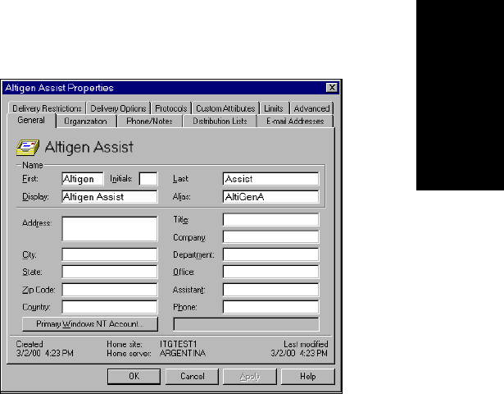The image size is (504, 394).
Task: Click the Zip Code input field
Action: [110, 290]
